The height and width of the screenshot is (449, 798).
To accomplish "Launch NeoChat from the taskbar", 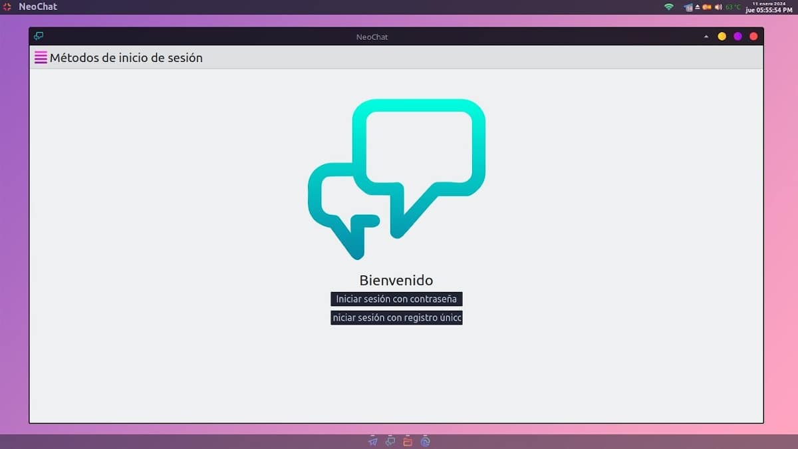I will click(x=390, y=441).
